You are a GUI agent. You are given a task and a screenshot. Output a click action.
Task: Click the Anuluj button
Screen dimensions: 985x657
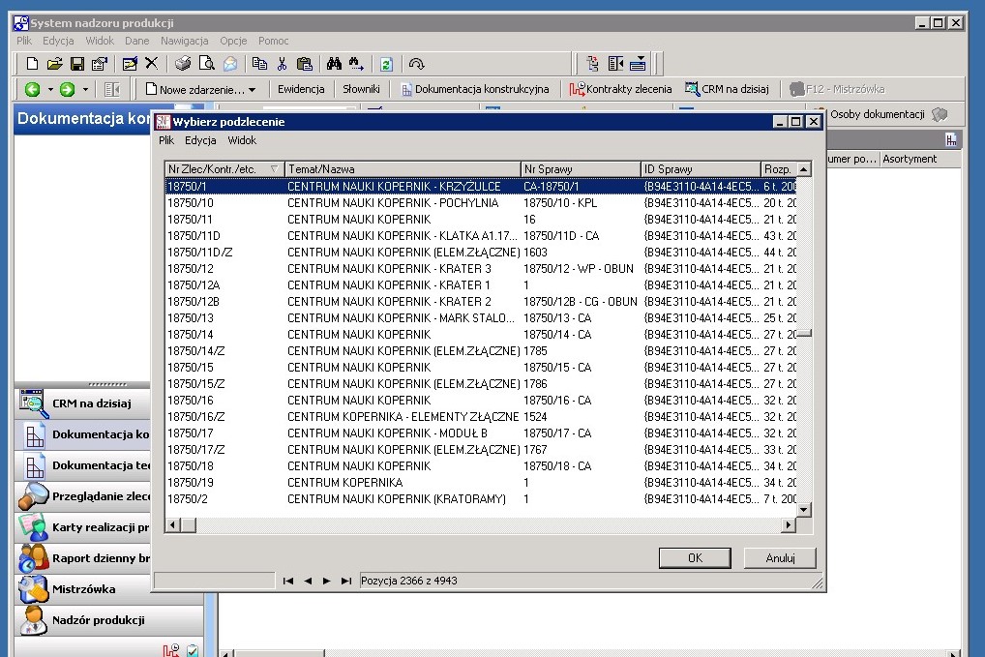[x=780, y=557]
